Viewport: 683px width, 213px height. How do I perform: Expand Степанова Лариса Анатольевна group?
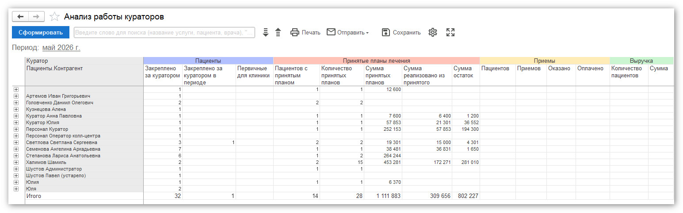click(x=16, y=156)
